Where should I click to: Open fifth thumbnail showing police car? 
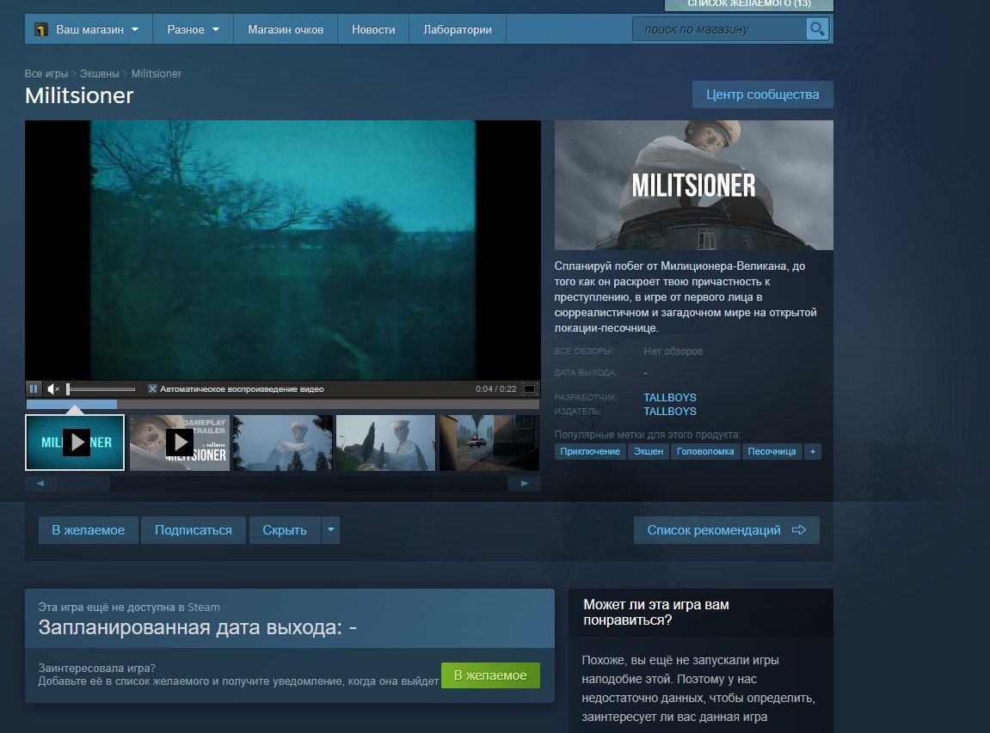(x=489, y=443)
